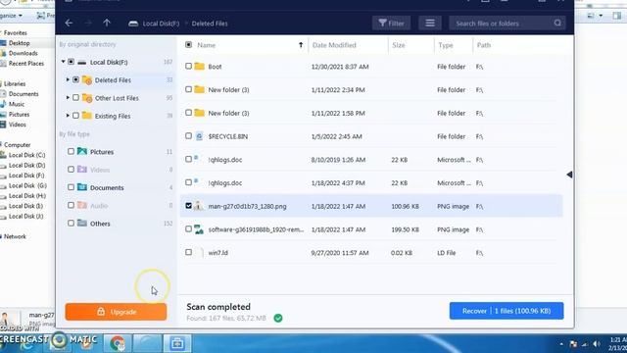
Task: Uncheck man-g27d0d1b73_1280.png checkbox
Action: [188, 206]
